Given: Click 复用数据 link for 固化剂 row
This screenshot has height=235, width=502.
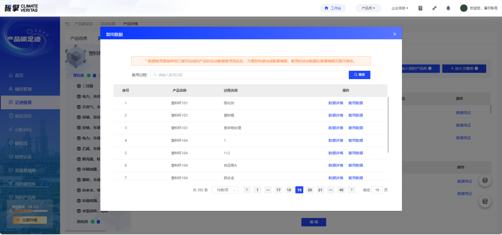Looking at the screenshot, I should (x=356, y=103).
